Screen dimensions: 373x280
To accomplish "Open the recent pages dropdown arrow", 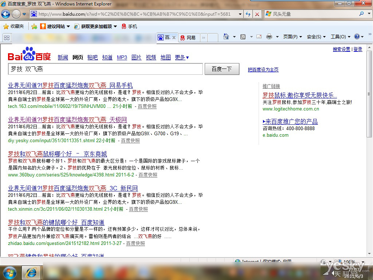I will tap(24, 14).
